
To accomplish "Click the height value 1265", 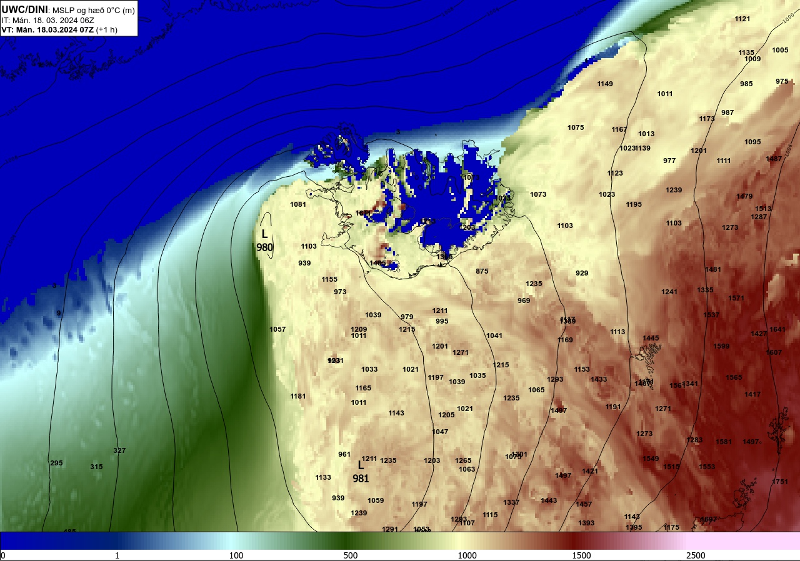I will (463, 460).
